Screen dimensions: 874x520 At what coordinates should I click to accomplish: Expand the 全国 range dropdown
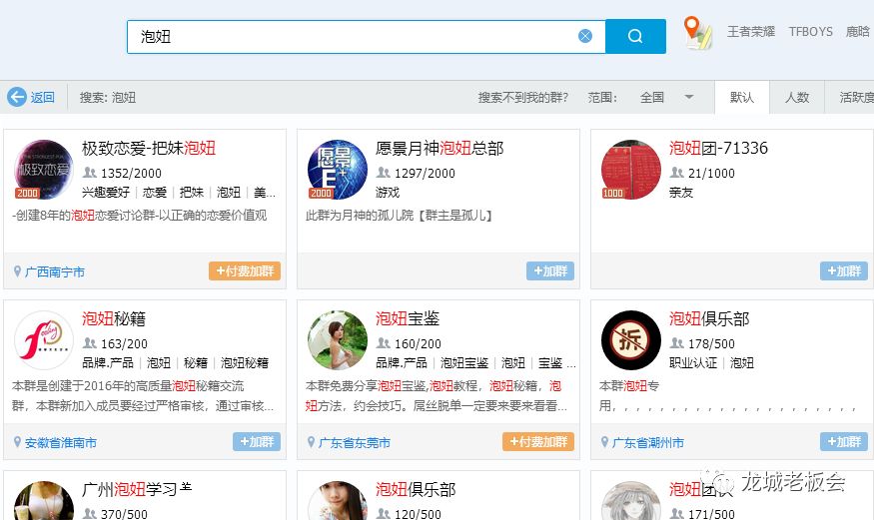[x=689, y=98]
